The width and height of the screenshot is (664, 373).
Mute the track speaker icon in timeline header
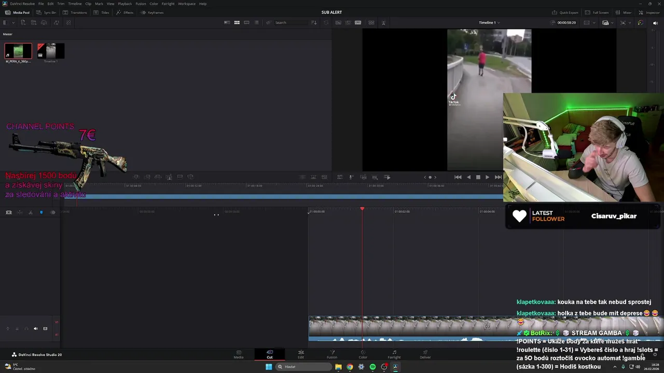click(36, 328)
